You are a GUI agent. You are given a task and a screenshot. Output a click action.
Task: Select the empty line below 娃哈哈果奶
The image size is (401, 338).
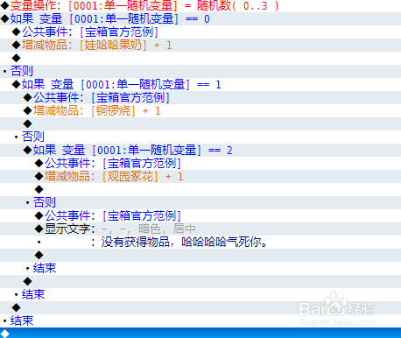[x=200, y=59]
